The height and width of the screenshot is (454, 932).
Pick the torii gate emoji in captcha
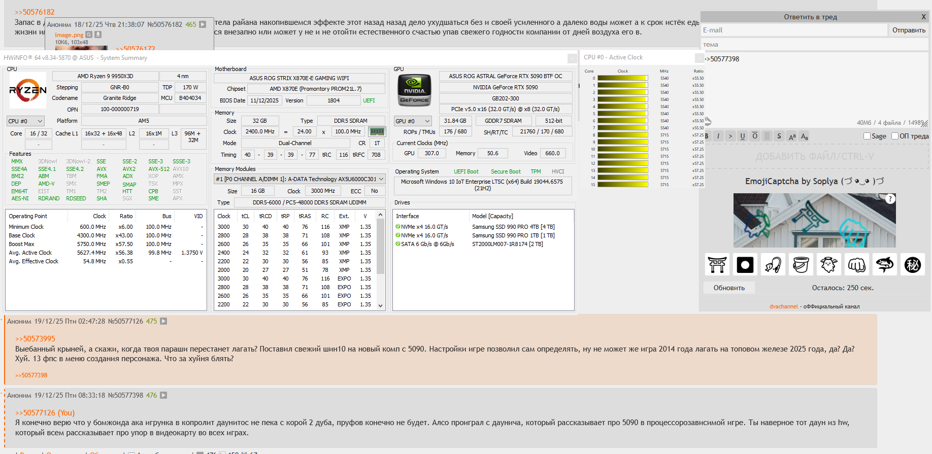coord(717,264)
